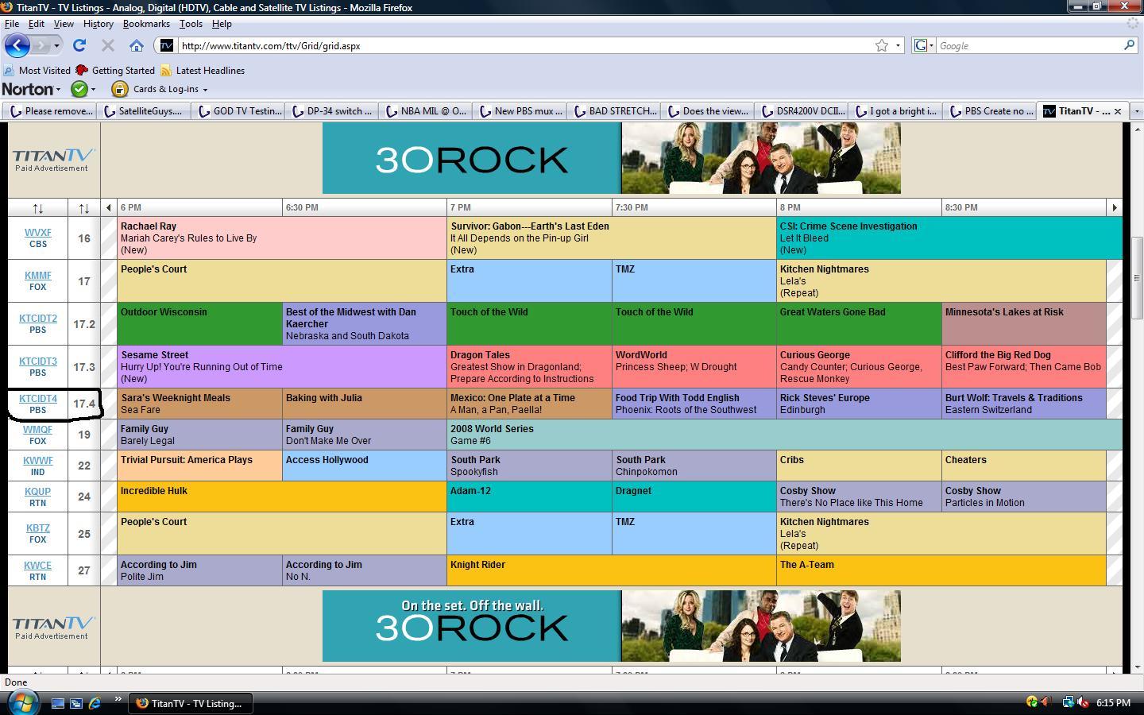
Task: Expand the Norton logo dropdown
Action: point(32,89)
